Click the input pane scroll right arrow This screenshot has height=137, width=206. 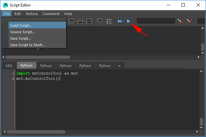(x=197, y=131)
